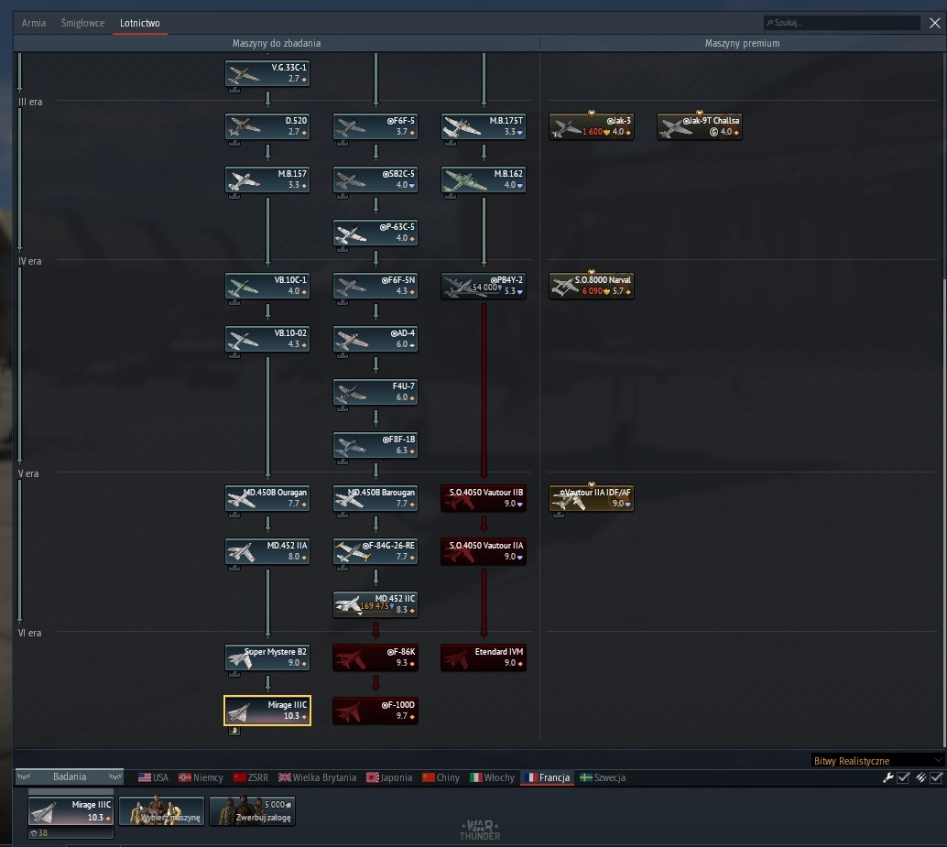Click the F-86K locked aircraft card
The image size is (947, 847).
click(x=376, y=657)
